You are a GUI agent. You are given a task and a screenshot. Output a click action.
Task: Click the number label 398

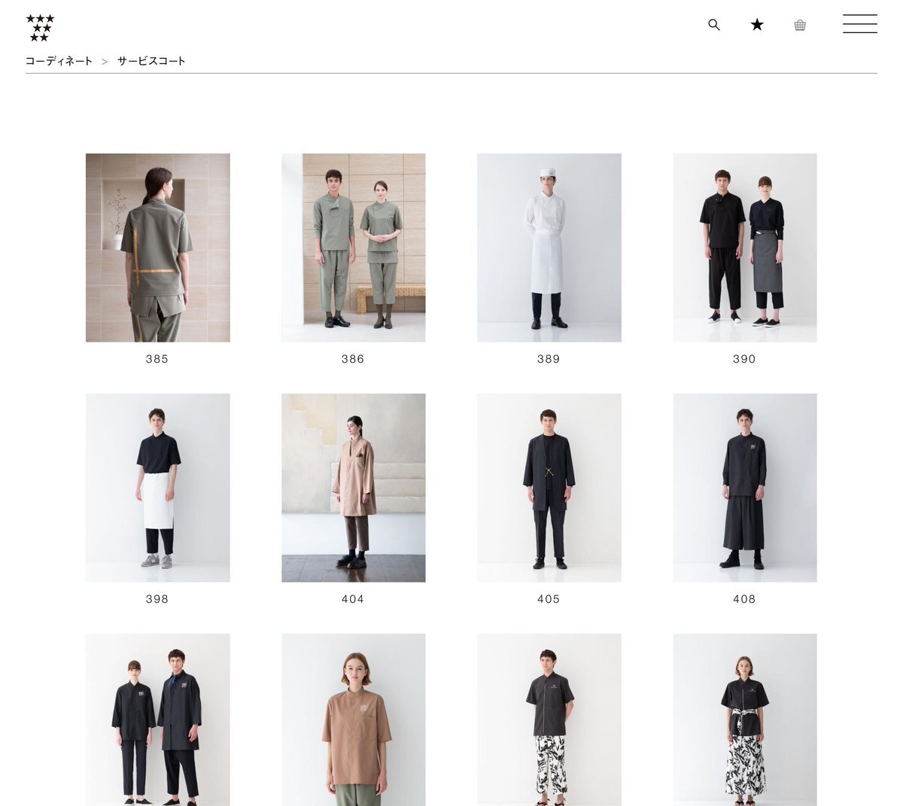click(157, 599)
